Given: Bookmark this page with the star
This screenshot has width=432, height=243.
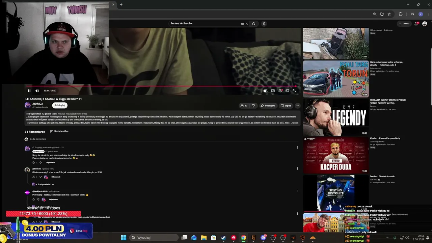Looking at the screenshot, I should point(389,14).
